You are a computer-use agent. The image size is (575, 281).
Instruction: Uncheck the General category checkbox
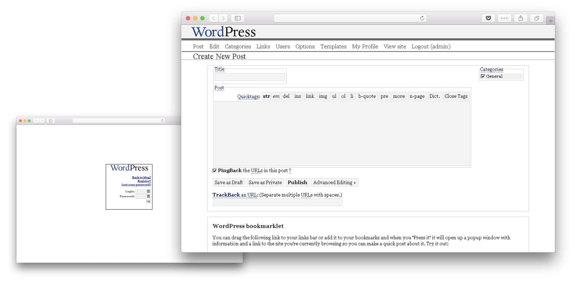pos(483,76)
